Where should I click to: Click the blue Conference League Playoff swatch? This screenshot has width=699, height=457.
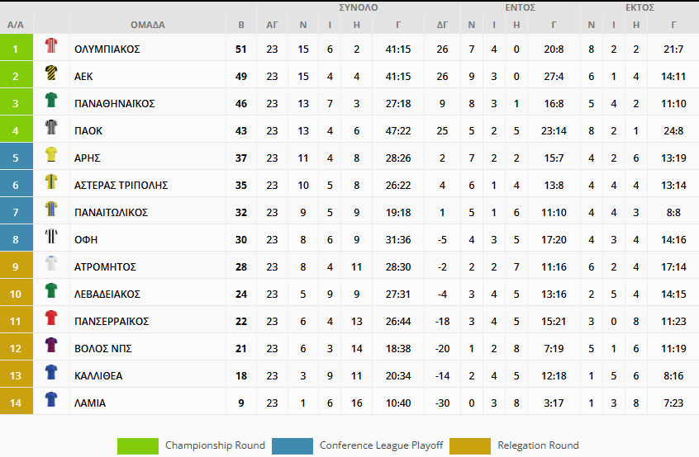(x=292, y=446)
